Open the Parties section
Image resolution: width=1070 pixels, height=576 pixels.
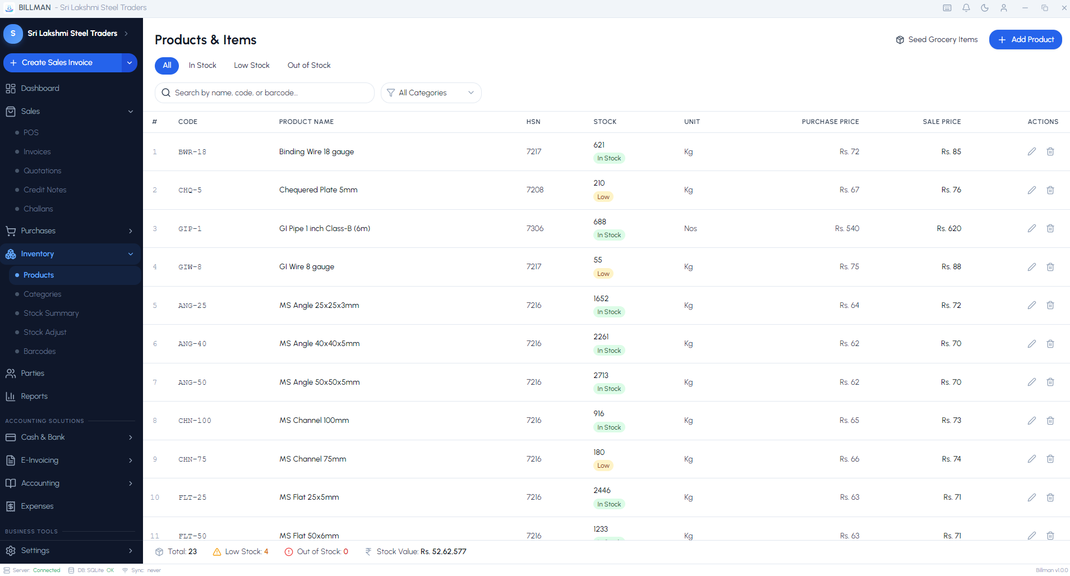[x=71, y=373]
